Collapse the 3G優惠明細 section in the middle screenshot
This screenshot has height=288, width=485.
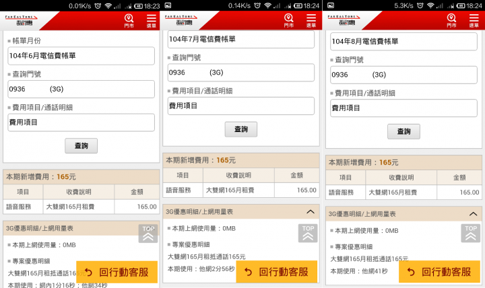(x=311, y=212)
